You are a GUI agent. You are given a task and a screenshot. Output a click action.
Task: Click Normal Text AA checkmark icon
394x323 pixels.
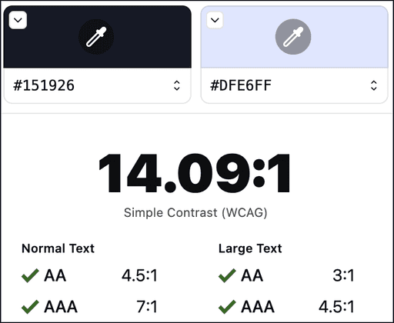pyautogui.click(x=30, y=275)
